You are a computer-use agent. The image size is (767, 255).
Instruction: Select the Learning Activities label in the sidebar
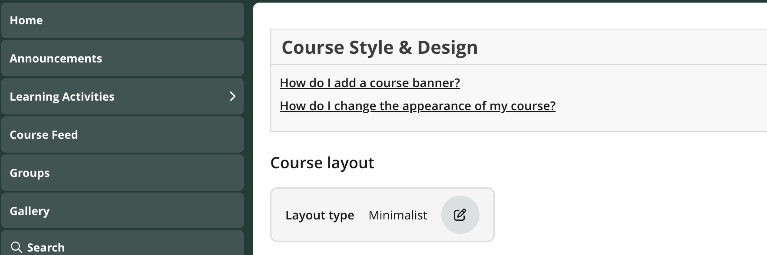click(x=62, y=97)
